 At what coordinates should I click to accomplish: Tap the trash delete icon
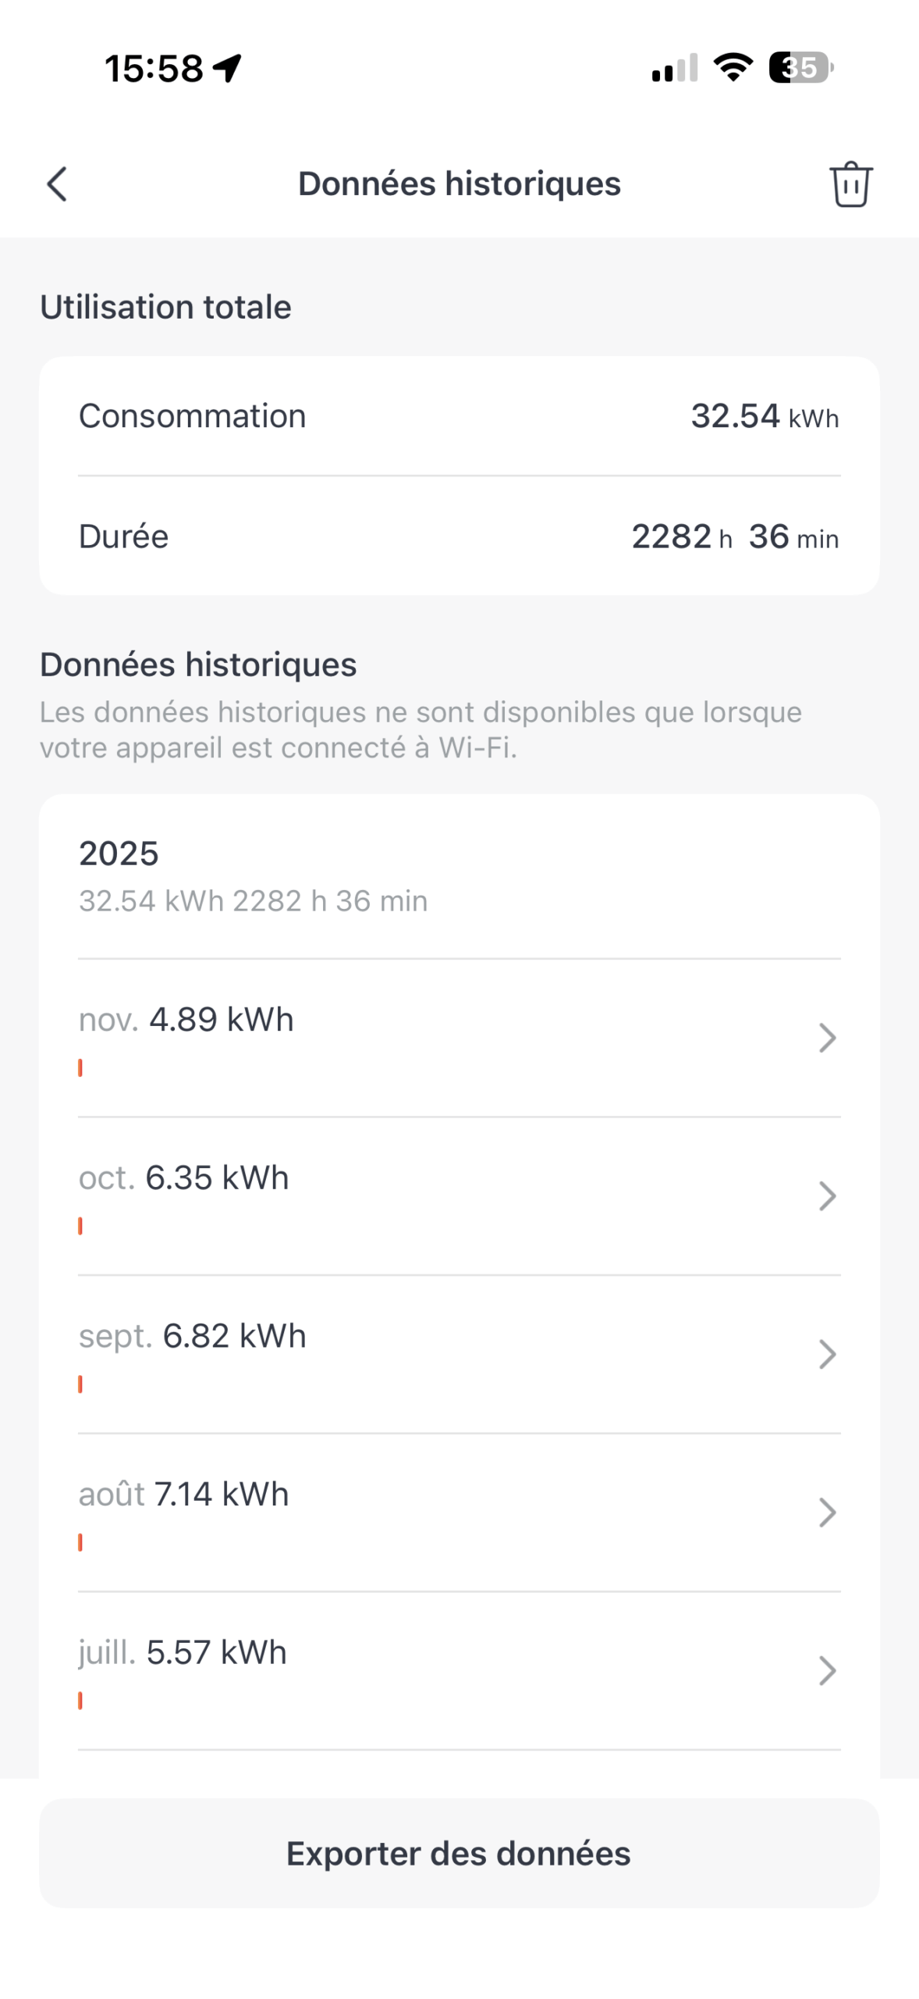pyautogui.click(x=850, y=184)
